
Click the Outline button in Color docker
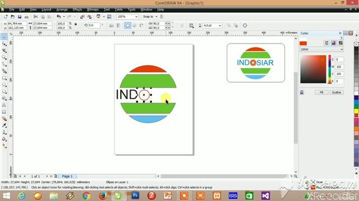point(337,92)
